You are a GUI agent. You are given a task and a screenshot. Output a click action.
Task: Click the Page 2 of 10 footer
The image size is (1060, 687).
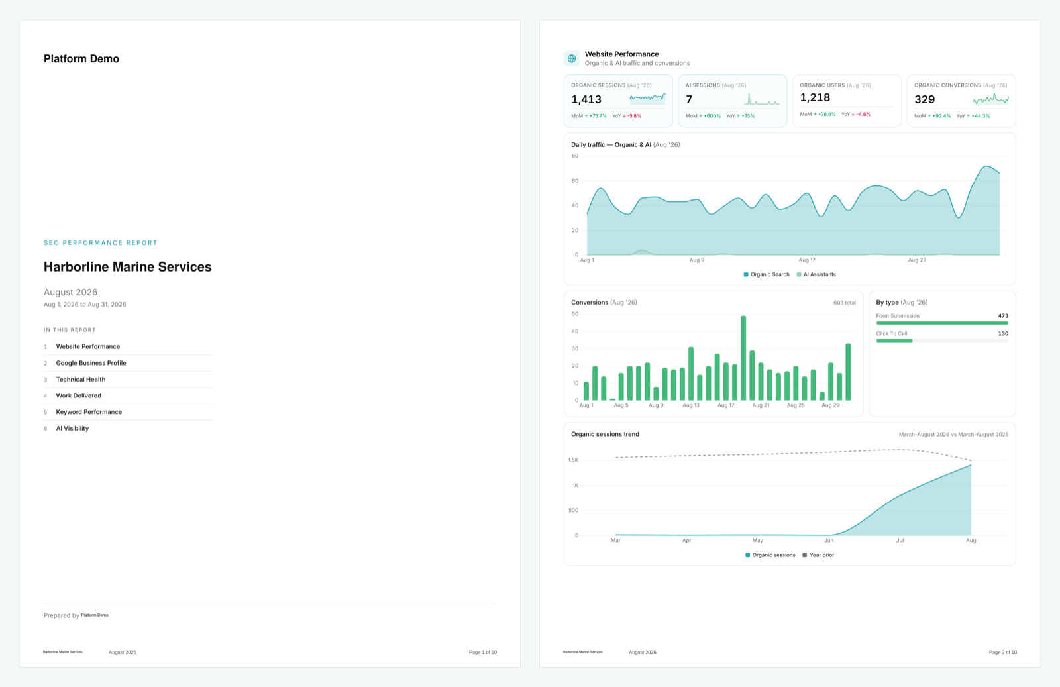1003,653
